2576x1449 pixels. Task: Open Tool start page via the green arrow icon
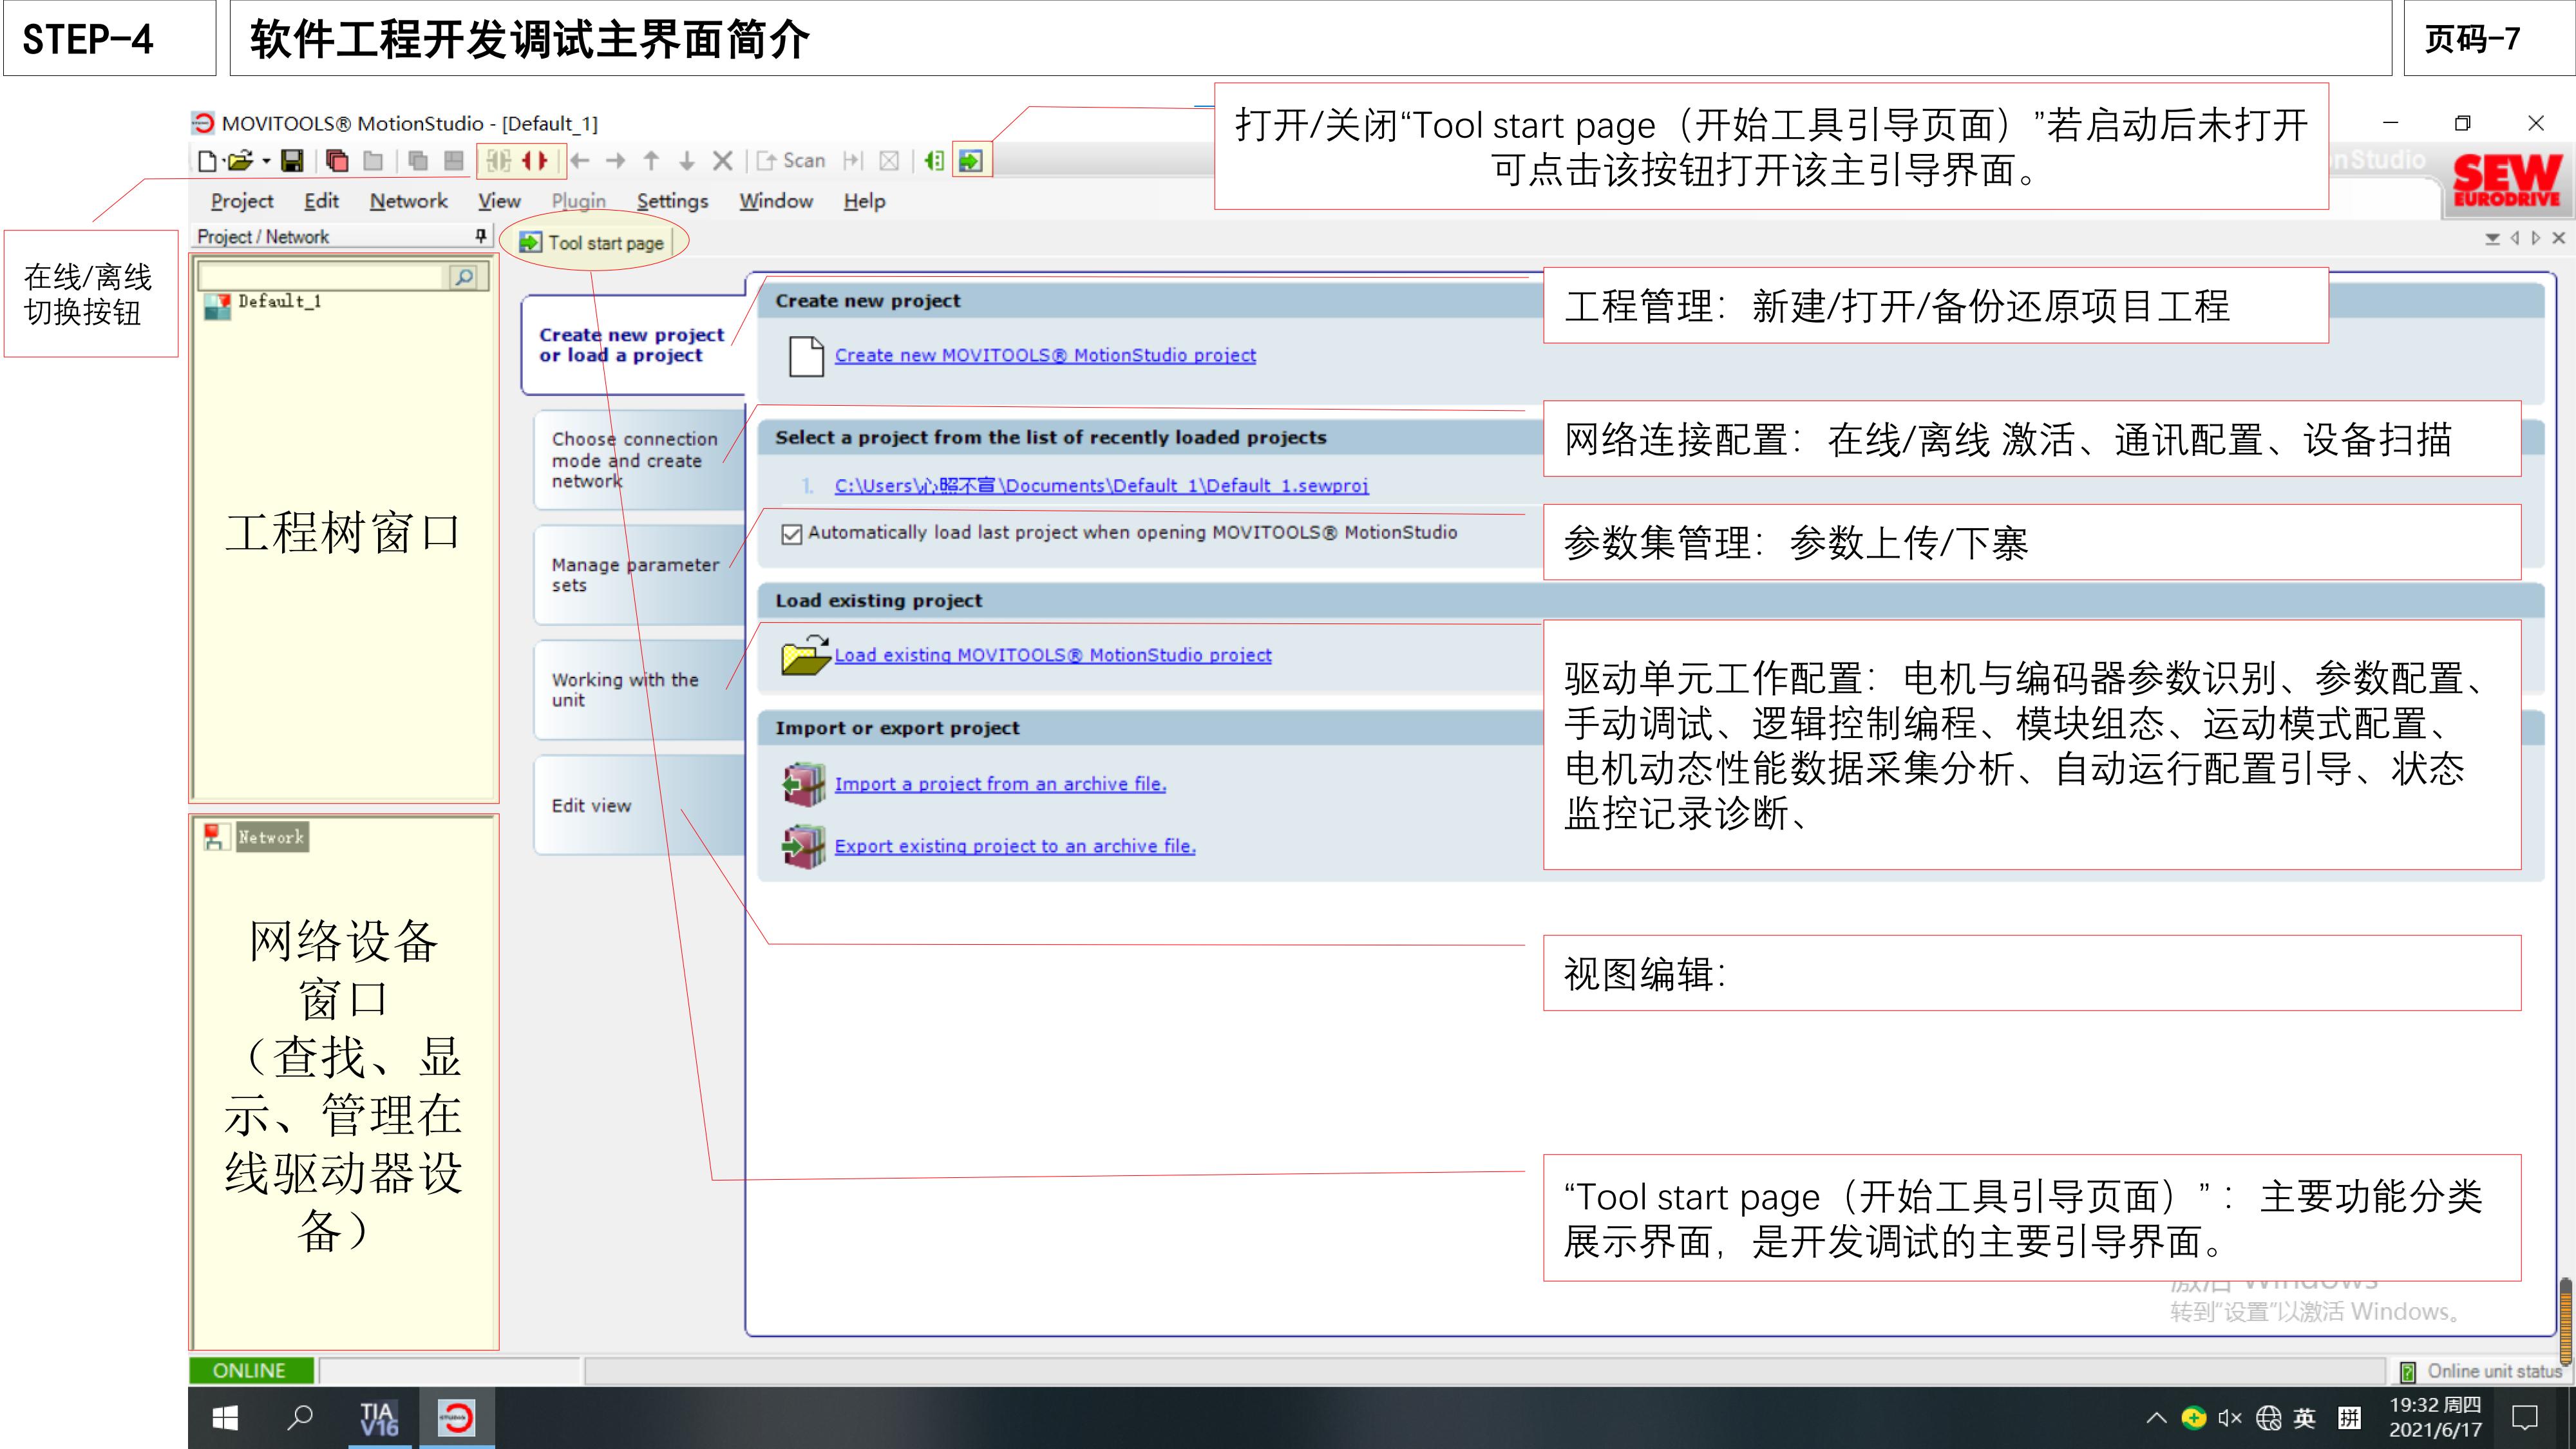[970, 160]
